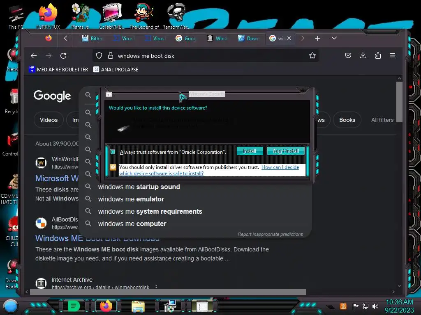Image resolution: width=421 pixels, height=315 pixels.
Task: Click the AllBootDisks result favicon
Action: tap(41, 223)
